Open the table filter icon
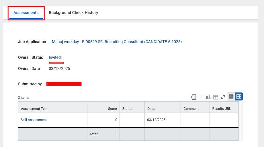Image resolution: width=264 pixels, height=147 pixels. pos(201,97)
